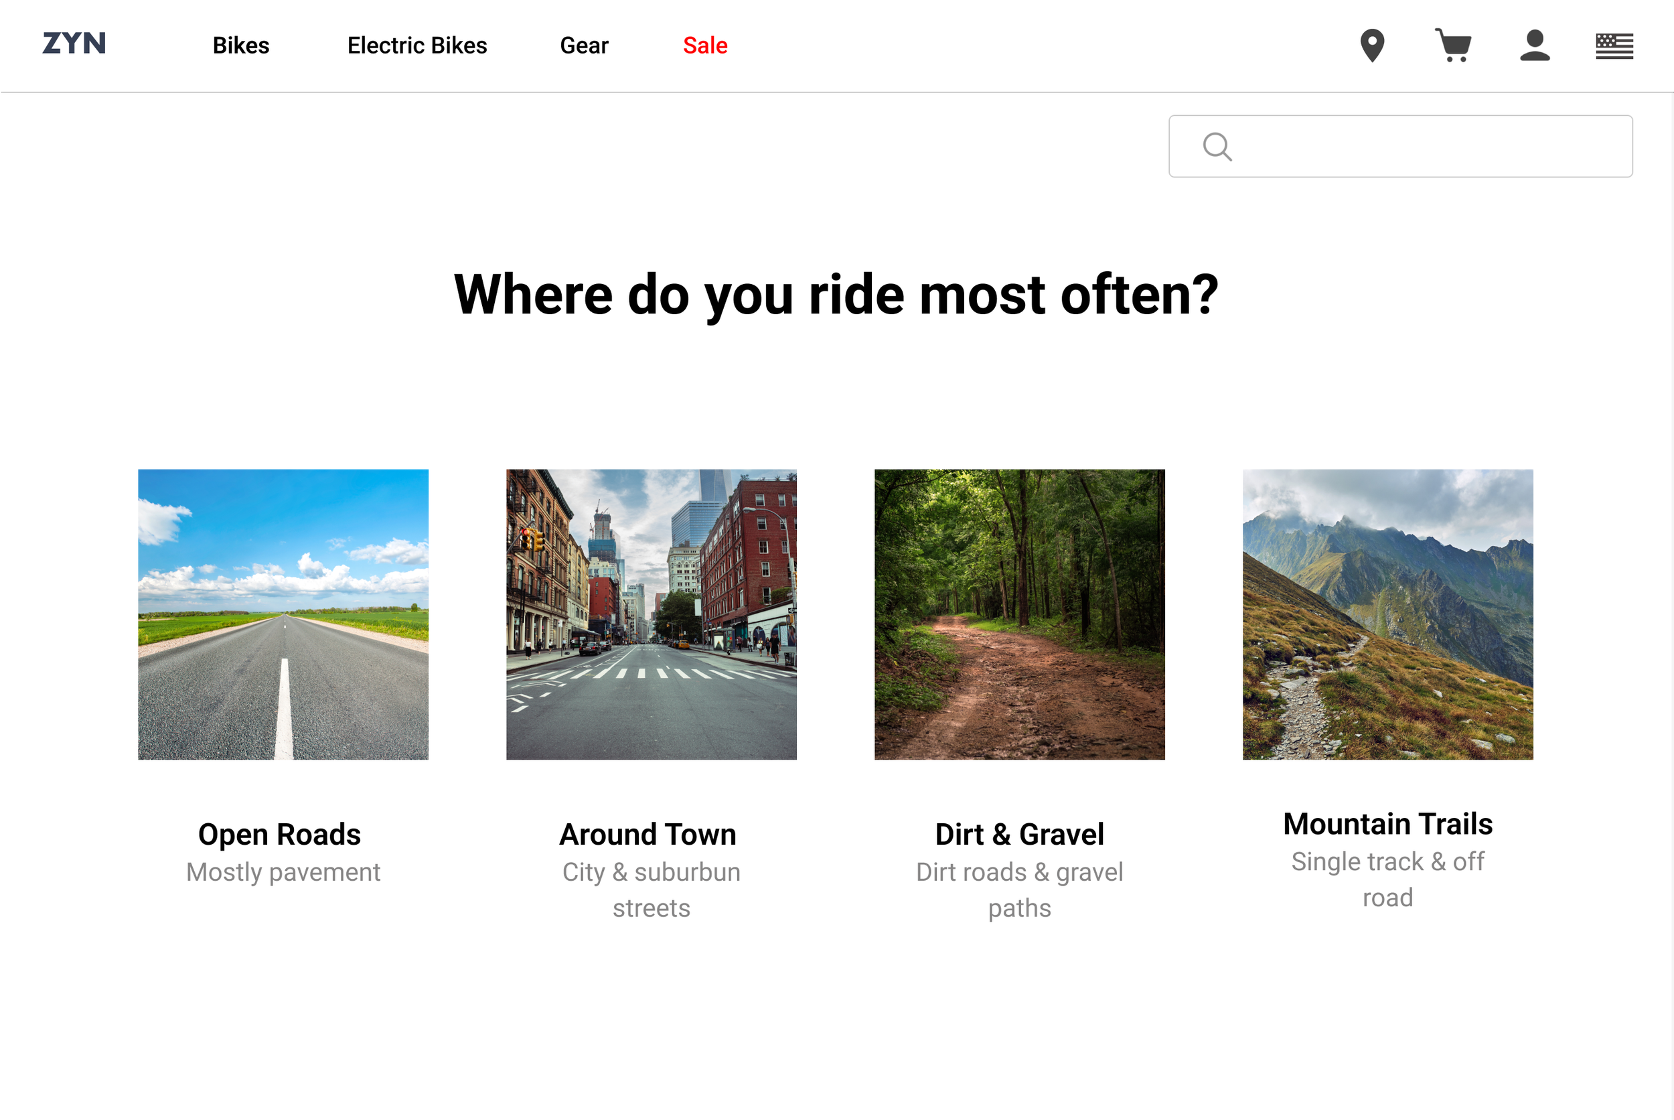Open the Bikes menu
This screenshot has height=1120, width=1674.
pos(240,46)
